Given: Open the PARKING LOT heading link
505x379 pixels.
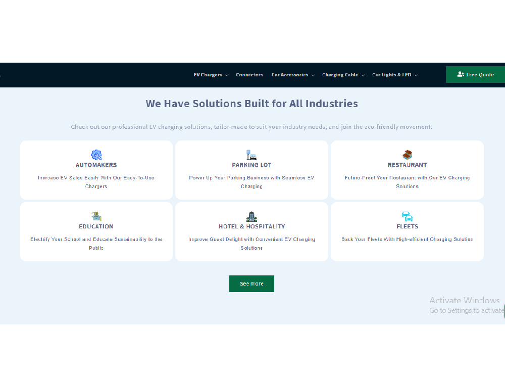Looking at the screenshot, I should [x=251, y=165].
